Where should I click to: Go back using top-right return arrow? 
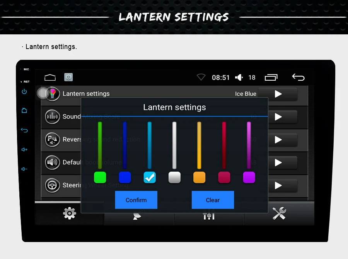(298, 77)
